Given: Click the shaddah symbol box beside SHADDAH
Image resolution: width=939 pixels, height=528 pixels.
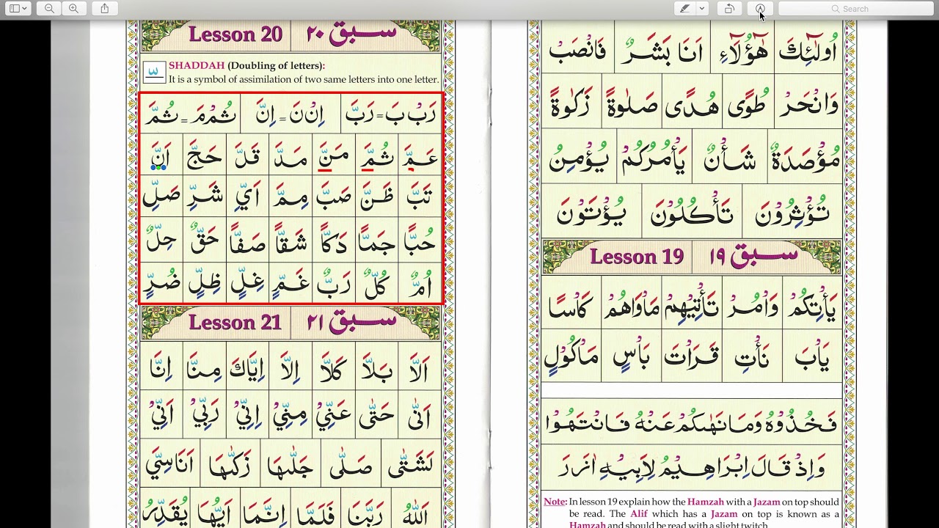Looking at the screenshot, I should tap(154, 72).
